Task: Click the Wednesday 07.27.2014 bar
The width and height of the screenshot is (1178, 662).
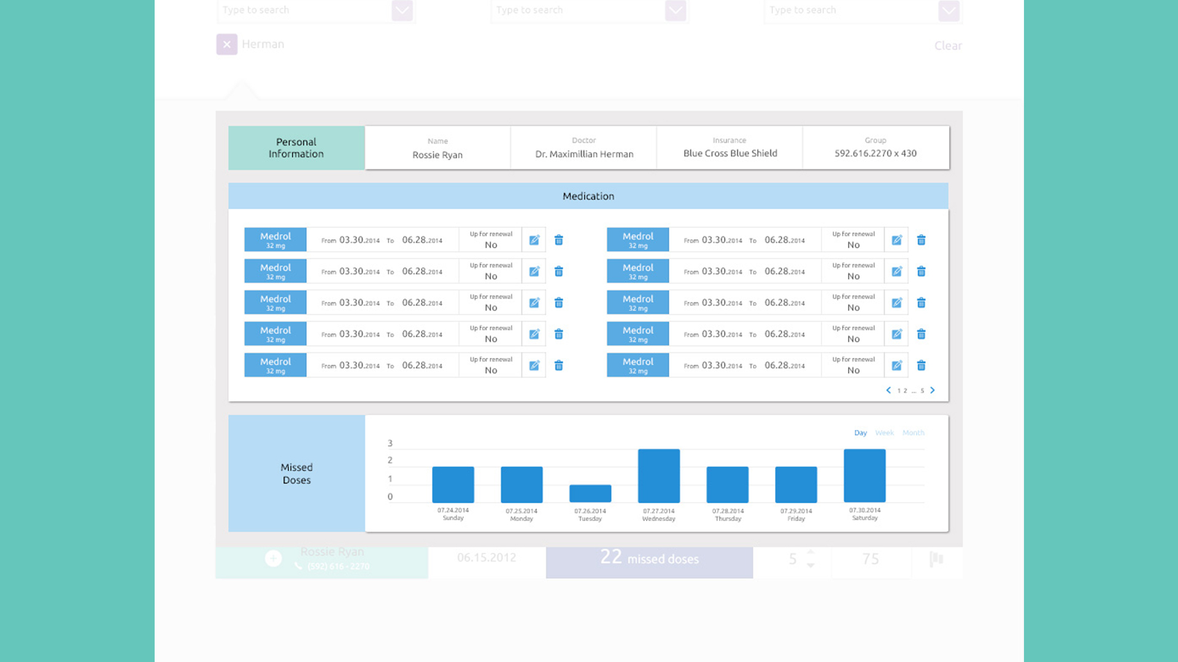Action: (x=658, y=476)
